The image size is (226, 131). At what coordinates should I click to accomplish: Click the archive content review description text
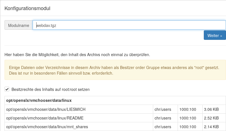(x=77, y=54)
